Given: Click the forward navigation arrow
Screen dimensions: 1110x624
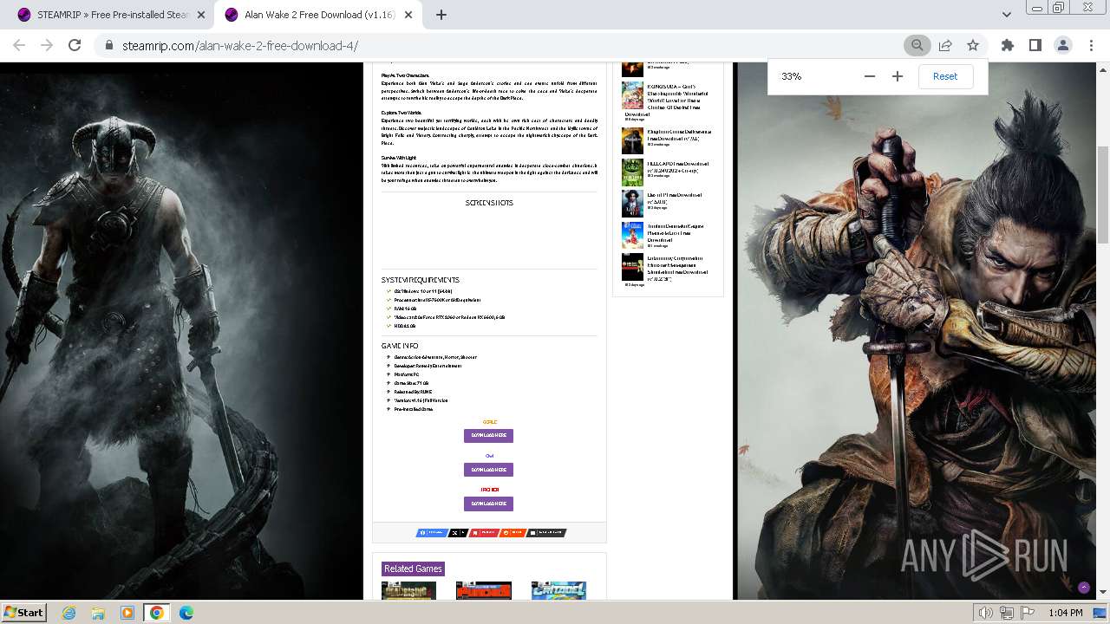Looking at the screenshot, I should click(47, 45).
